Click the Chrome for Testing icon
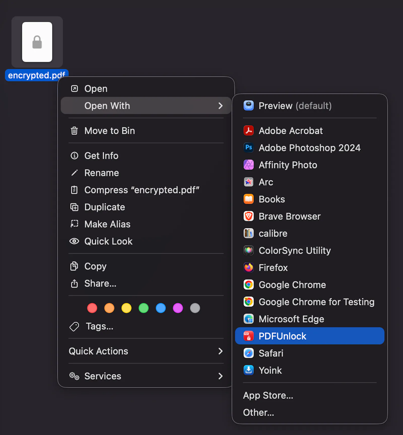403x435 pixels. pos(249,301)
